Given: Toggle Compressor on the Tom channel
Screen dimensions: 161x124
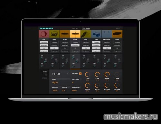Looking at the screenshot, I should pos(96,51).
